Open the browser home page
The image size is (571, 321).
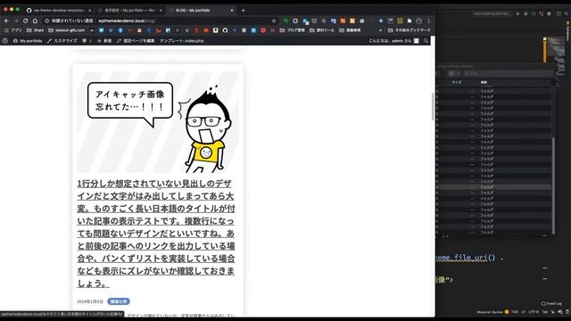[x=36, y=21]
